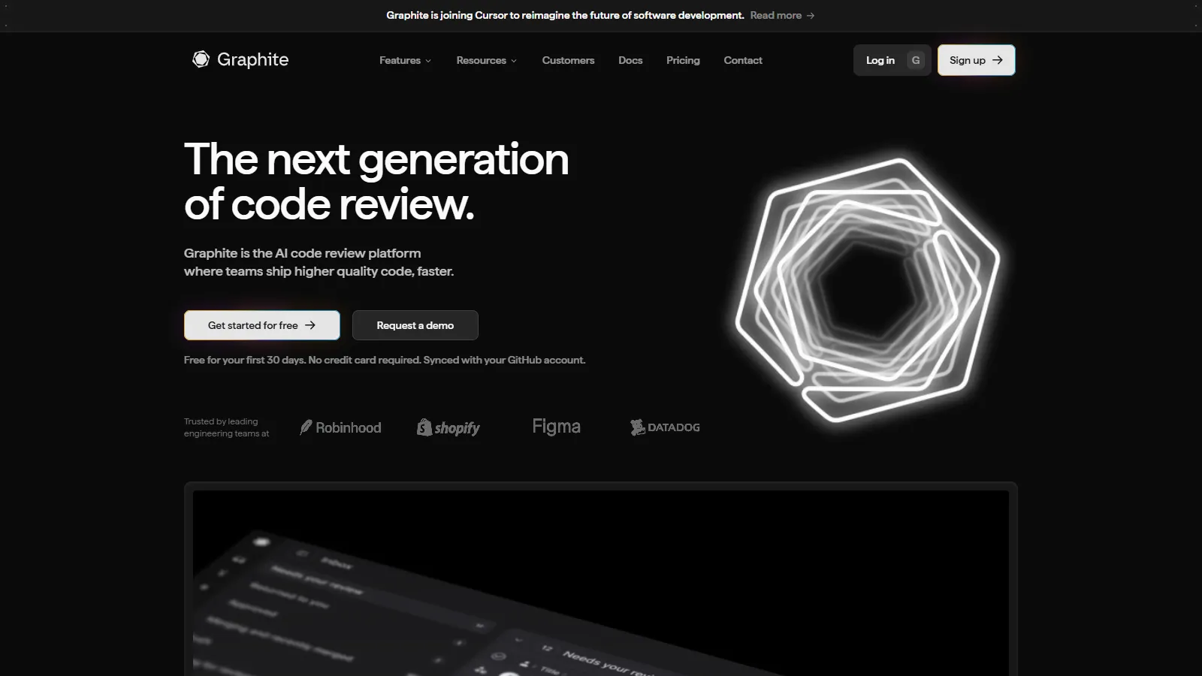Click the Robinhood feather logo

pos(306,427)
